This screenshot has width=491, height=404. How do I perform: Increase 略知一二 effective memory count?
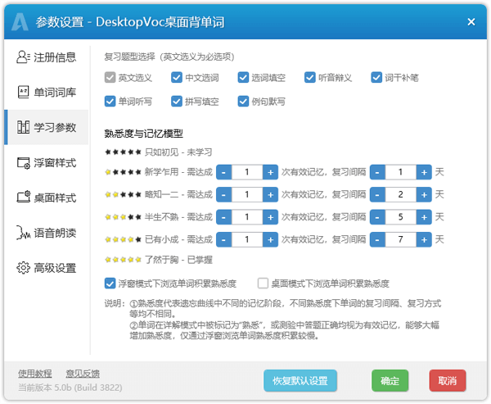[271, 195]
